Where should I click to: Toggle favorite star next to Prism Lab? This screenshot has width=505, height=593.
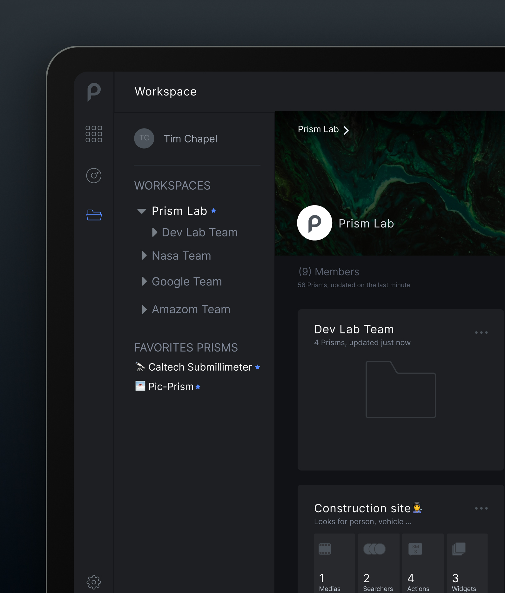click(214, 211)
